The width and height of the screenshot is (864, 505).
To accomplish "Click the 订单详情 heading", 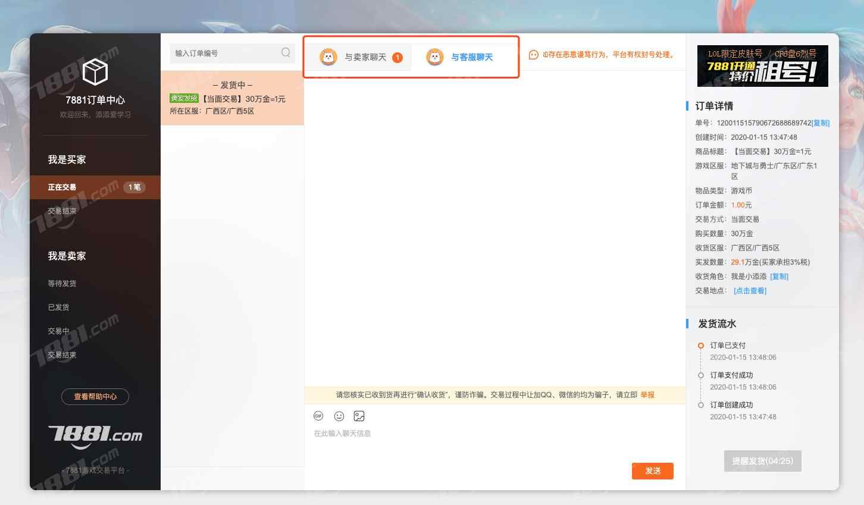I will click(714, 106).
